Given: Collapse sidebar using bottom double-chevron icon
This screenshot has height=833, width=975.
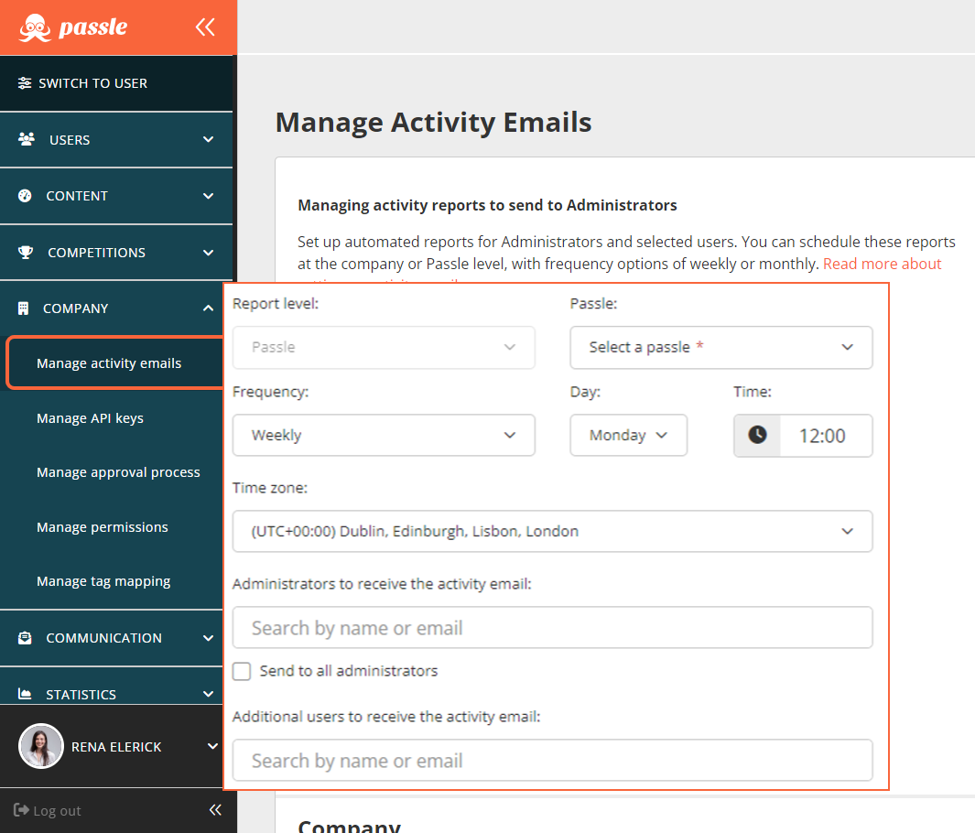Looking at the screenshot, I should [x=215, y=809].
